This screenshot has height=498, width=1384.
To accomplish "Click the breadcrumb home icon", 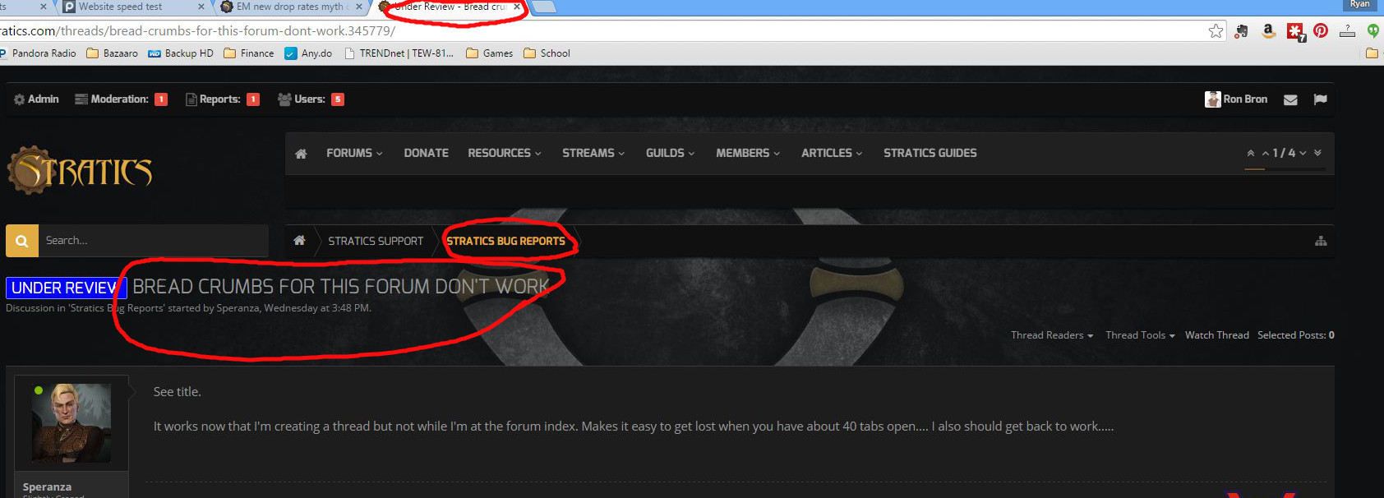I will point(299,241).
